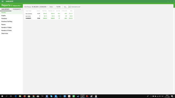Switch to the Tournaments tab
The width and height of the screenshot is (175, 98).
coord(17,9)
